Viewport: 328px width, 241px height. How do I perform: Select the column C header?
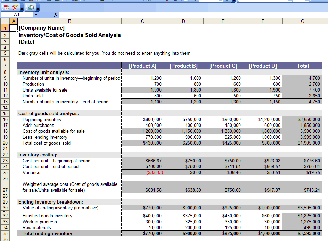pos(142,21)
